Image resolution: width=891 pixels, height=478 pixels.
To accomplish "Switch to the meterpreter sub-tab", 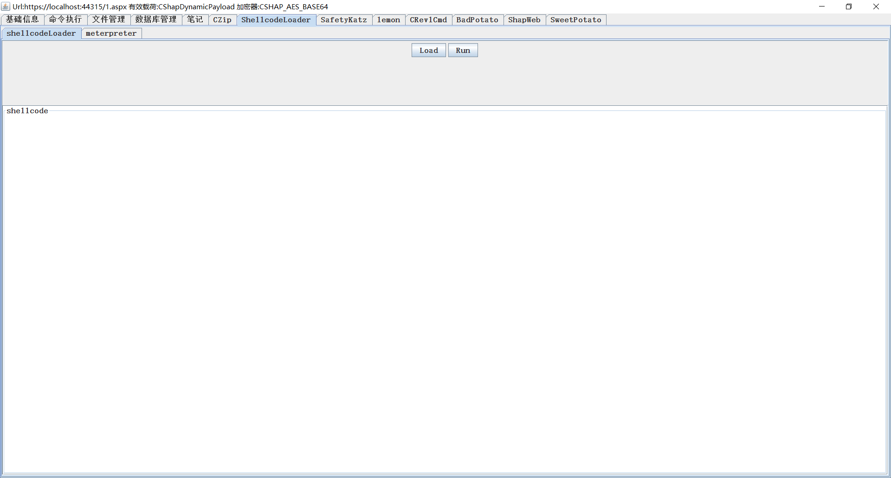I will [111, 33].
